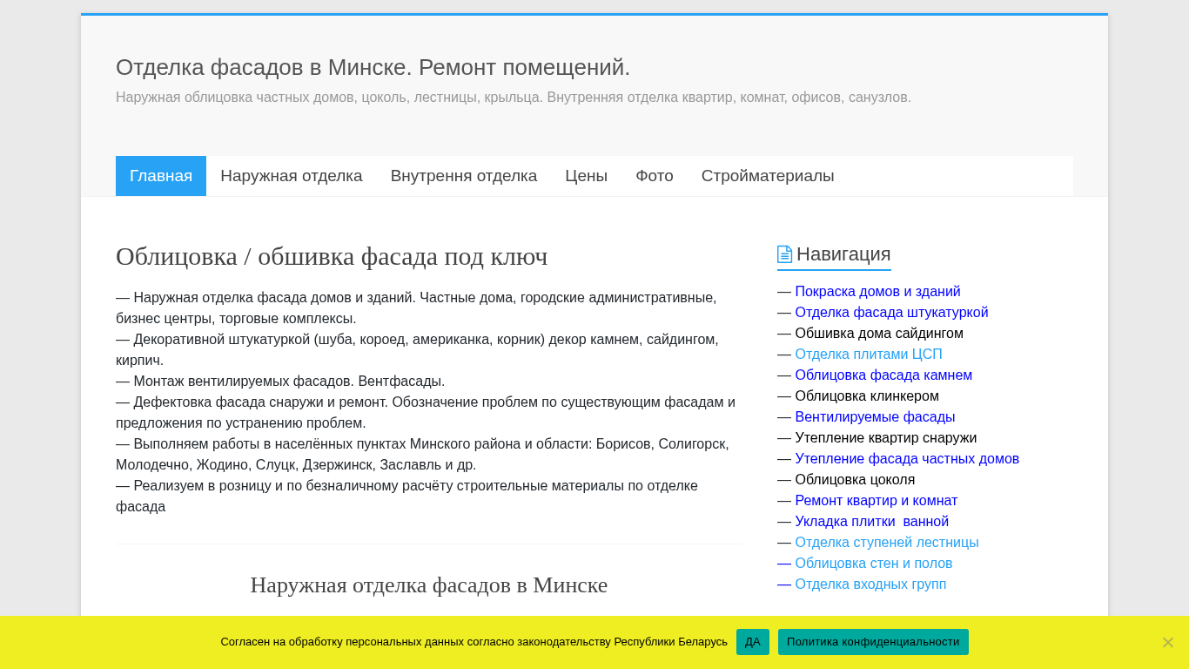Screen dimensions: 1189x669
Task: Open the Отделка фасада штукатуркой link
Action: pos(891,313)
